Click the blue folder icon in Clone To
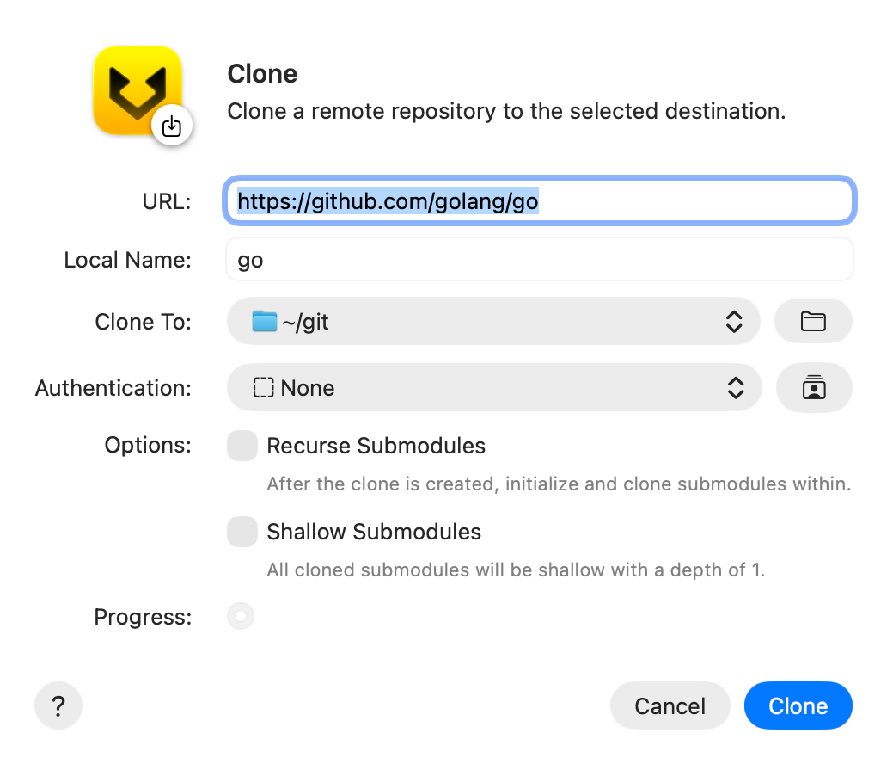 click(264, 321)
